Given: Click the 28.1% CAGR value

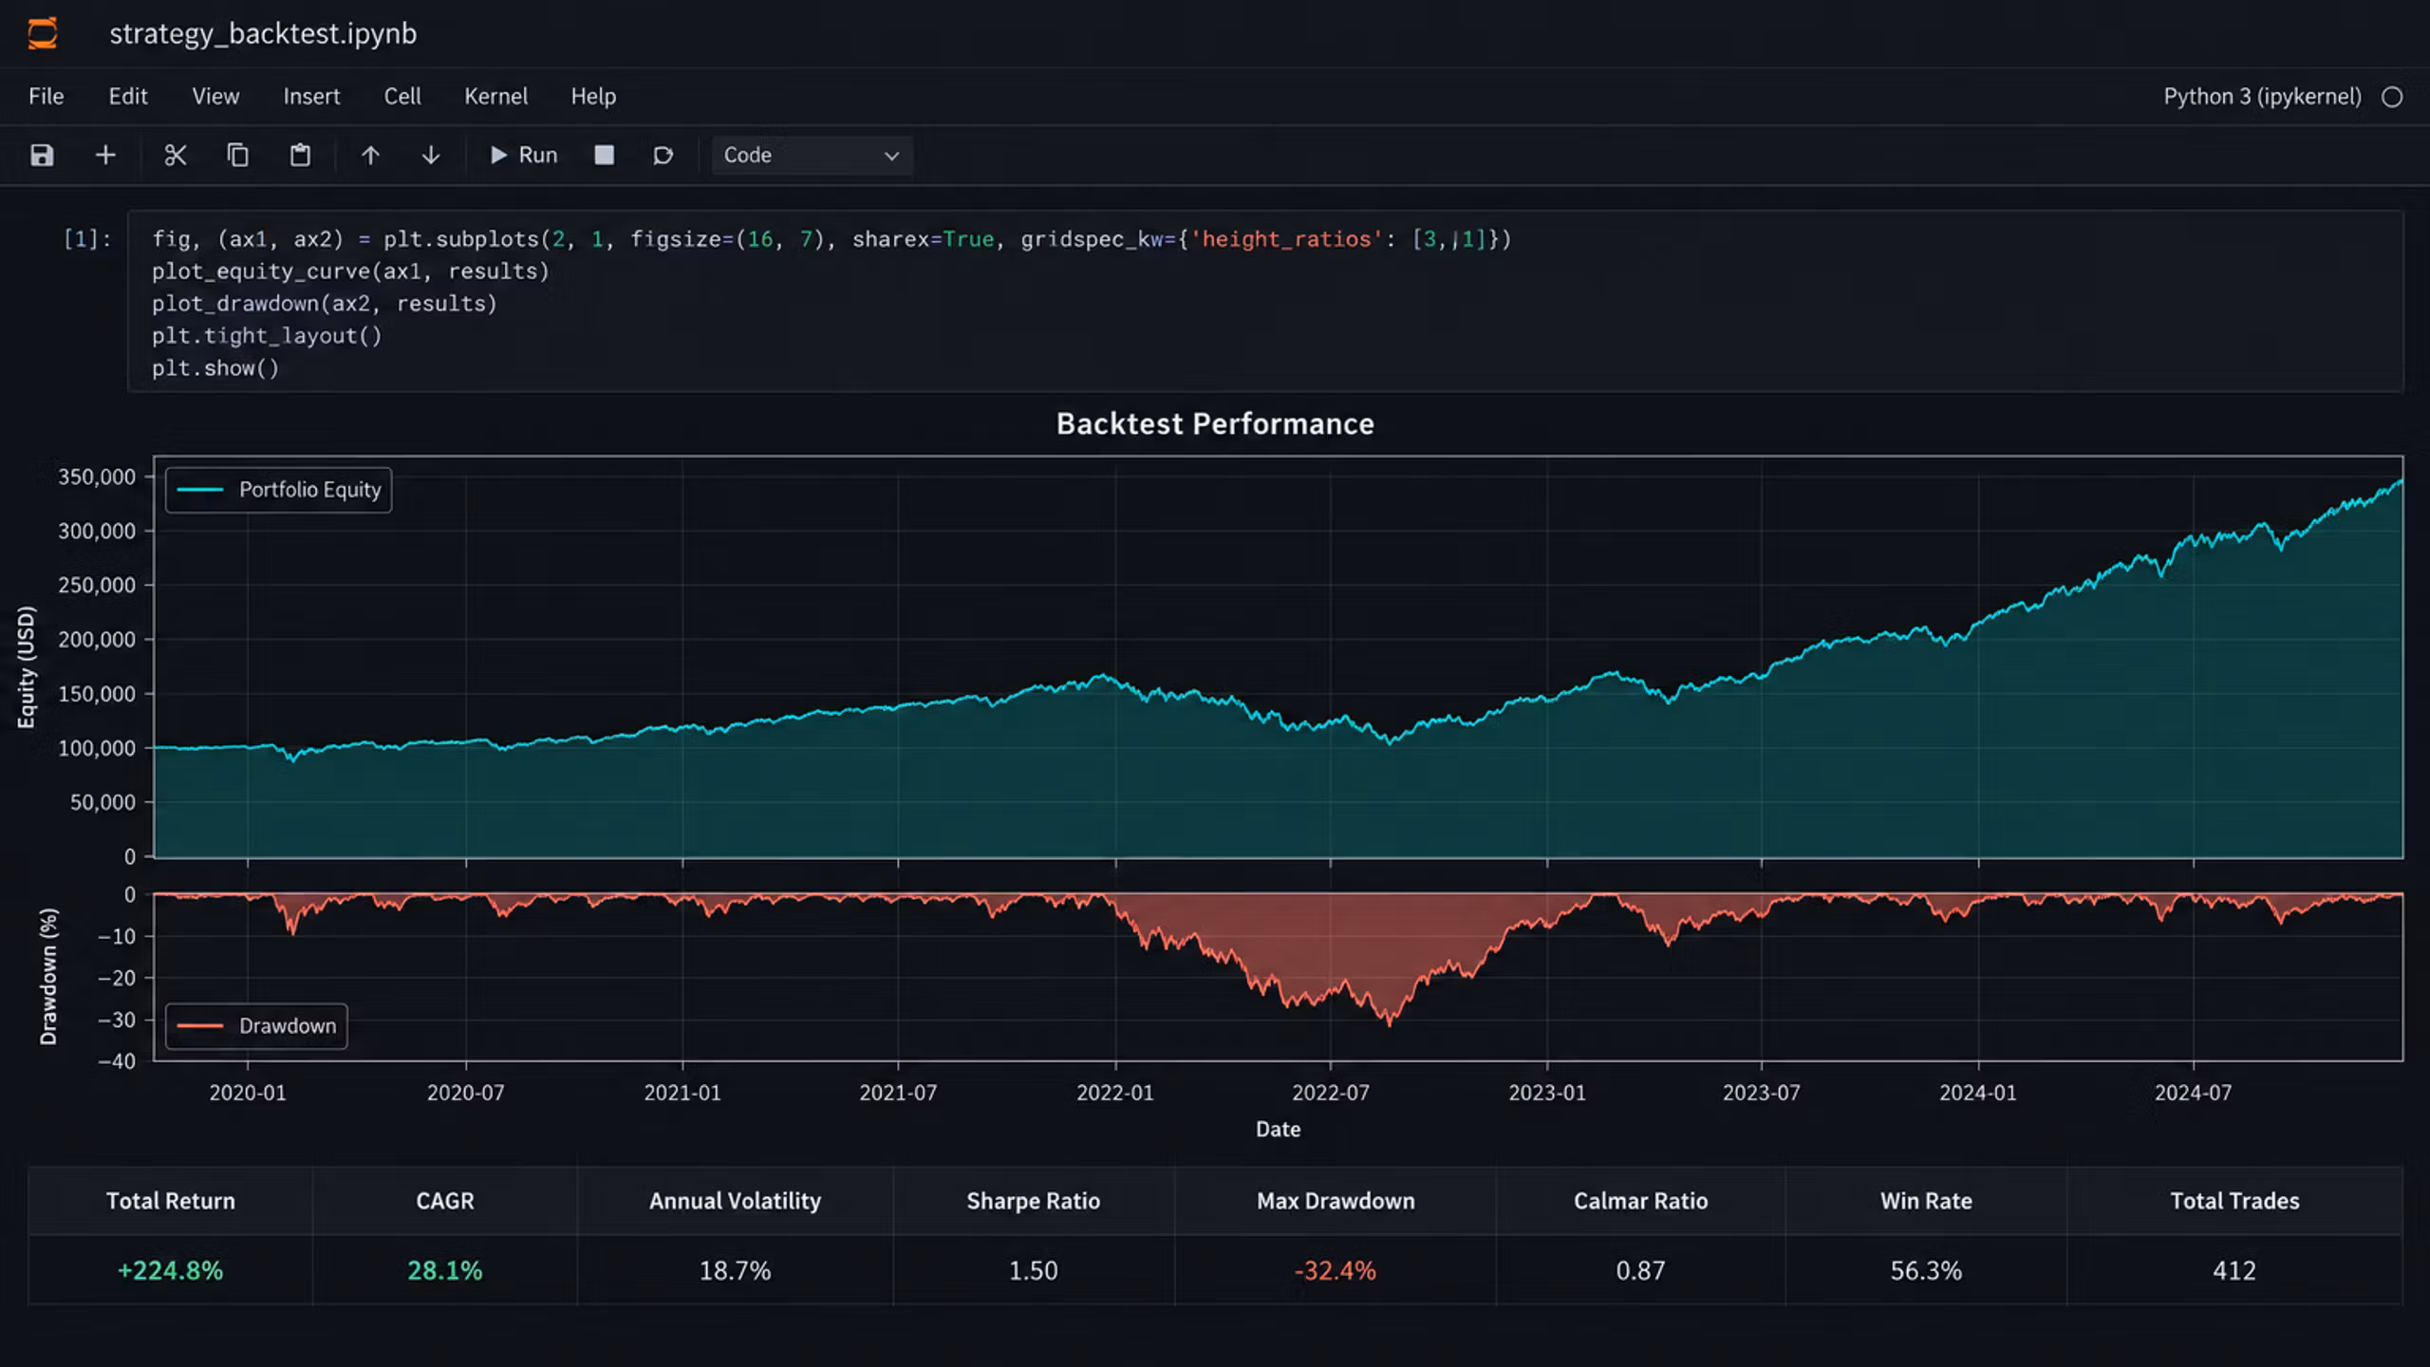Looking at the screenshot, I should pos(444,1270).
